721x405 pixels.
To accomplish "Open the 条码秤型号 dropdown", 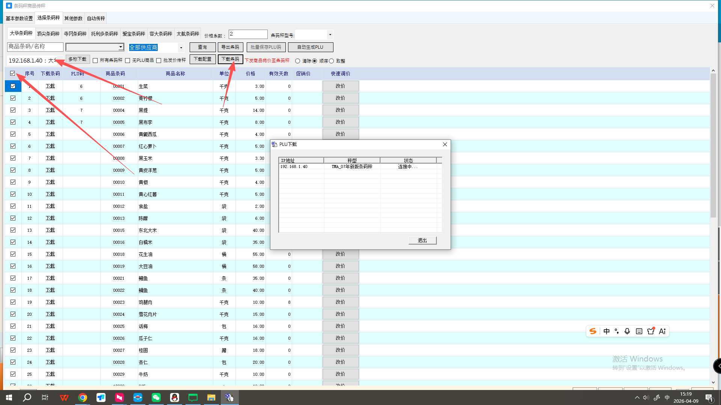I will pyautogui.click(x=330, y=35).
